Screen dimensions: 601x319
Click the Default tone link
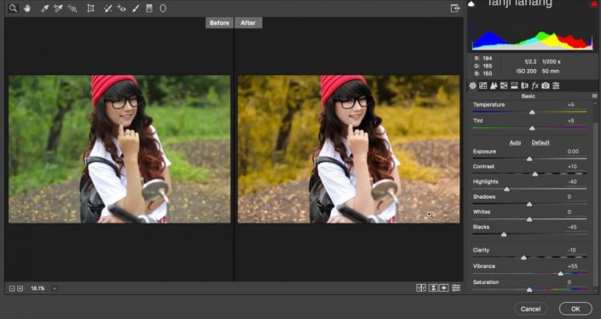540,142
